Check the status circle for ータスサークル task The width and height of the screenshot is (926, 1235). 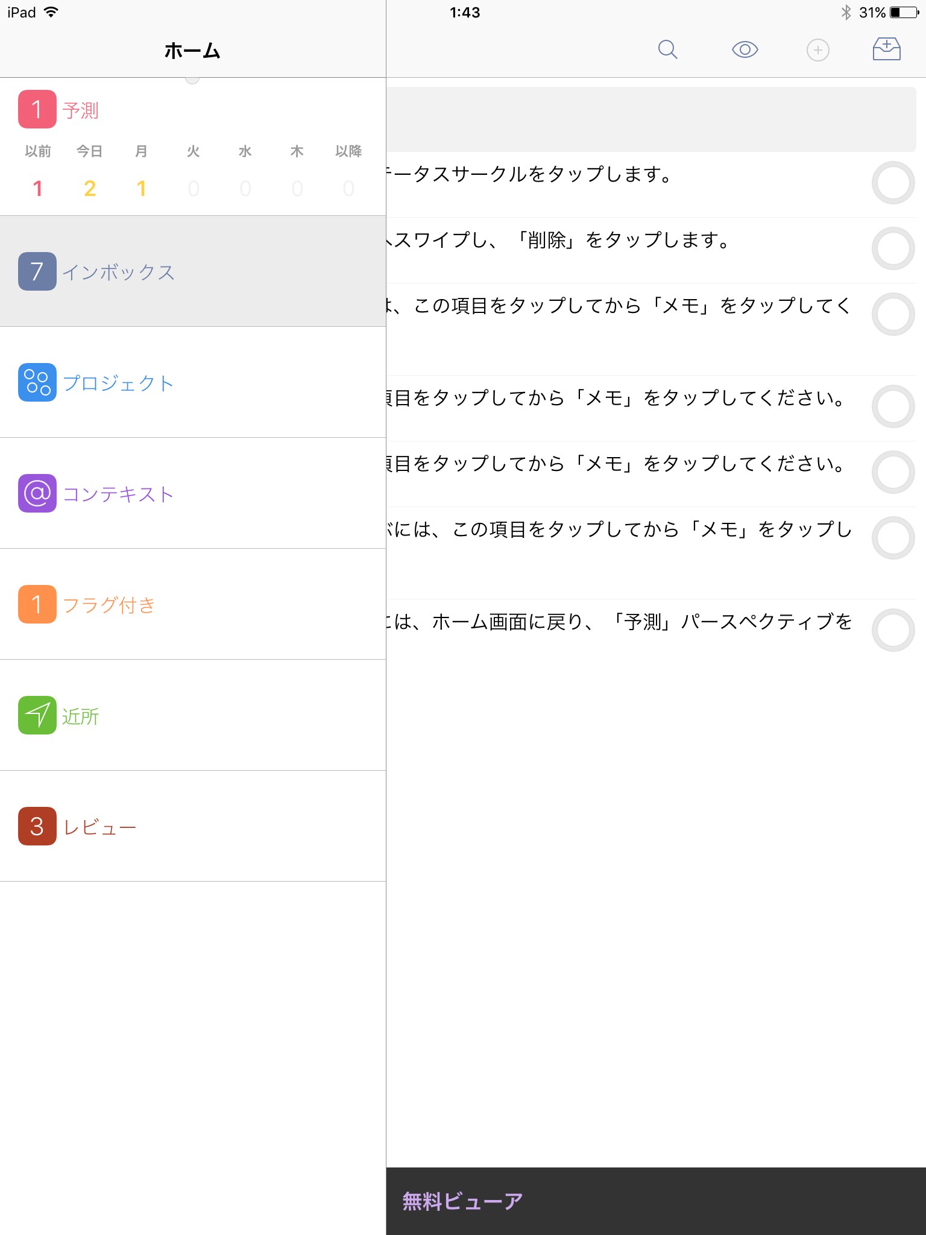pos(893,183)
